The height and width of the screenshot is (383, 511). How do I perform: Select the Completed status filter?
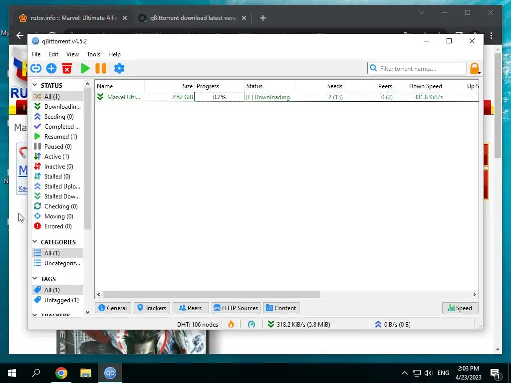(x=57, y=126)
